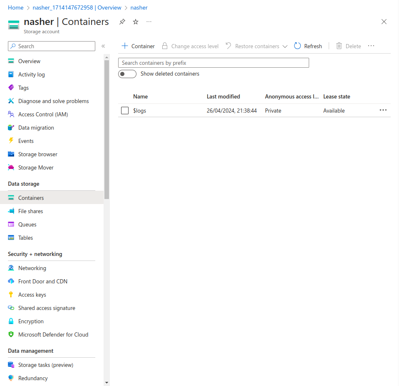Click the Refresh icon in toolbar
Viewport: 399px width, 386px height.
pyautogui.click(x=297, y=46)
